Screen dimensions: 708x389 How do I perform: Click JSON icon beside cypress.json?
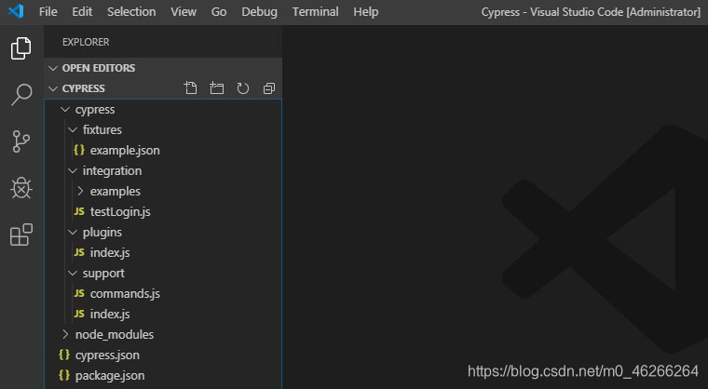point(64,355)
